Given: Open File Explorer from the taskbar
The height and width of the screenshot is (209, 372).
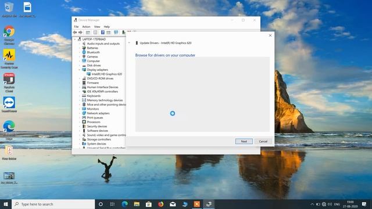Looking at the screenshot, I should [137, 204].
